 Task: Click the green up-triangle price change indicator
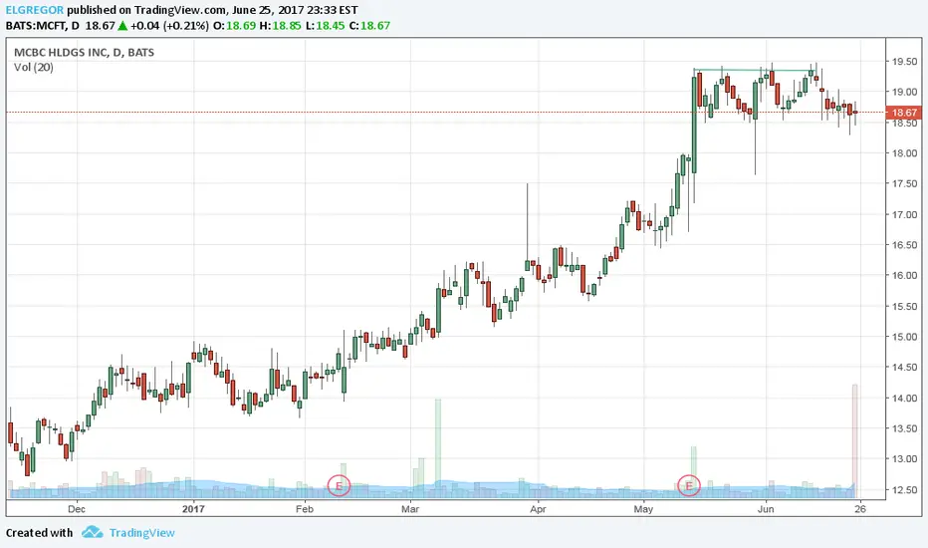pyautogui.click(x=122, y=26)
